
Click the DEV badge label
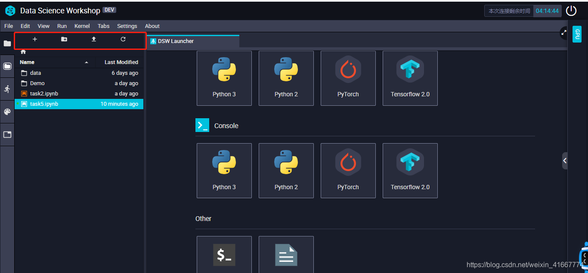[x=109, y=10]
